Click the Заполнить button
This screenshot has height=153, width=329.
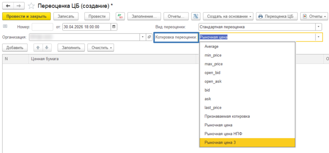[71, 47]
